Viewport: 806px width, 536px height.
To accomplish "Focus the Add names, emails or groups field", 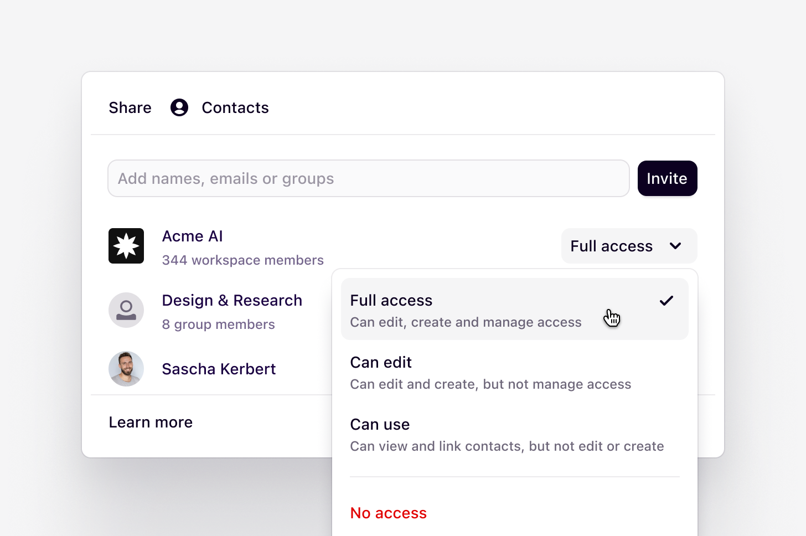I will [x=369, y=178].
